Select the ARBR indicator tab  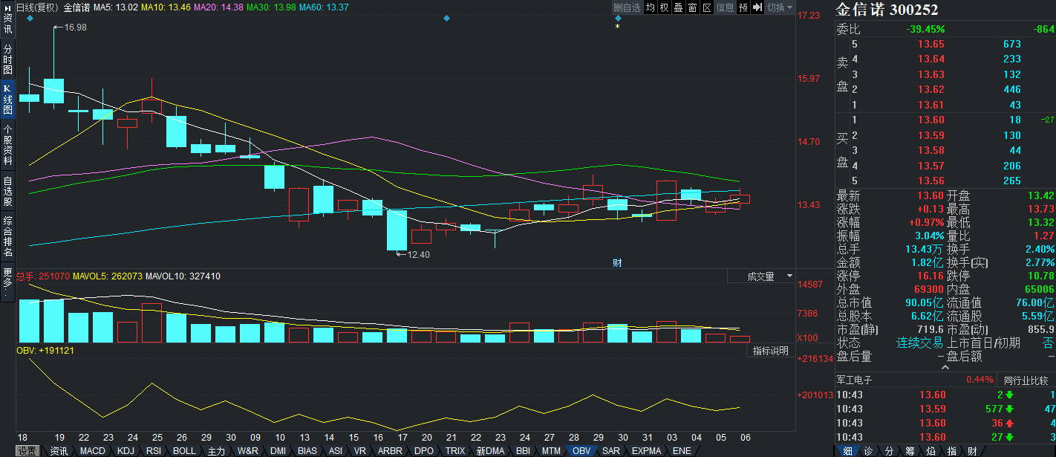390,451
